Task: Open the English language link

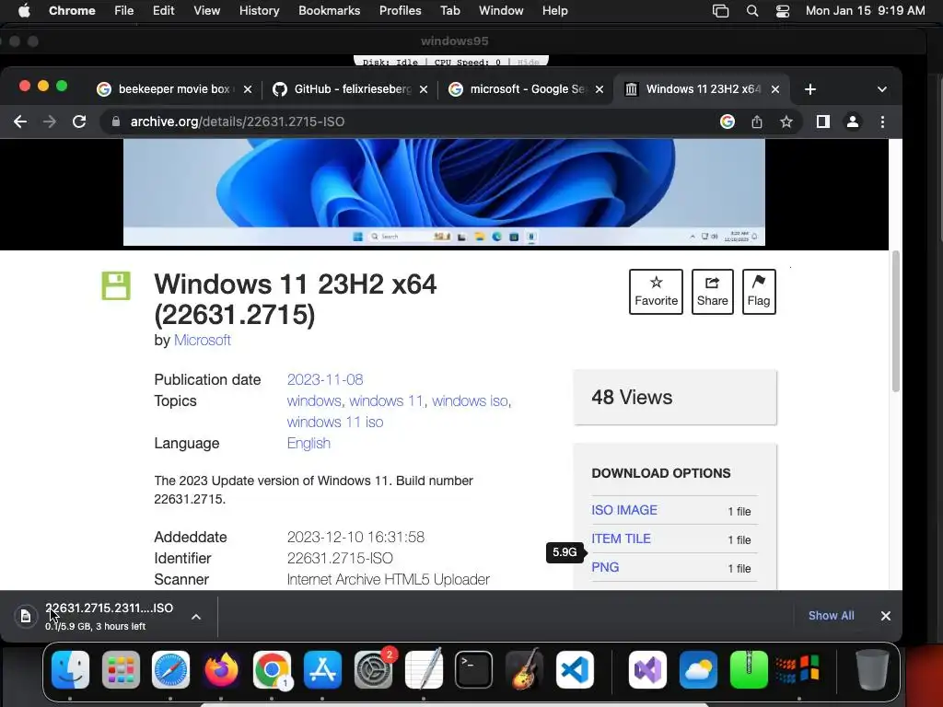Action: [x=309, y=444]
